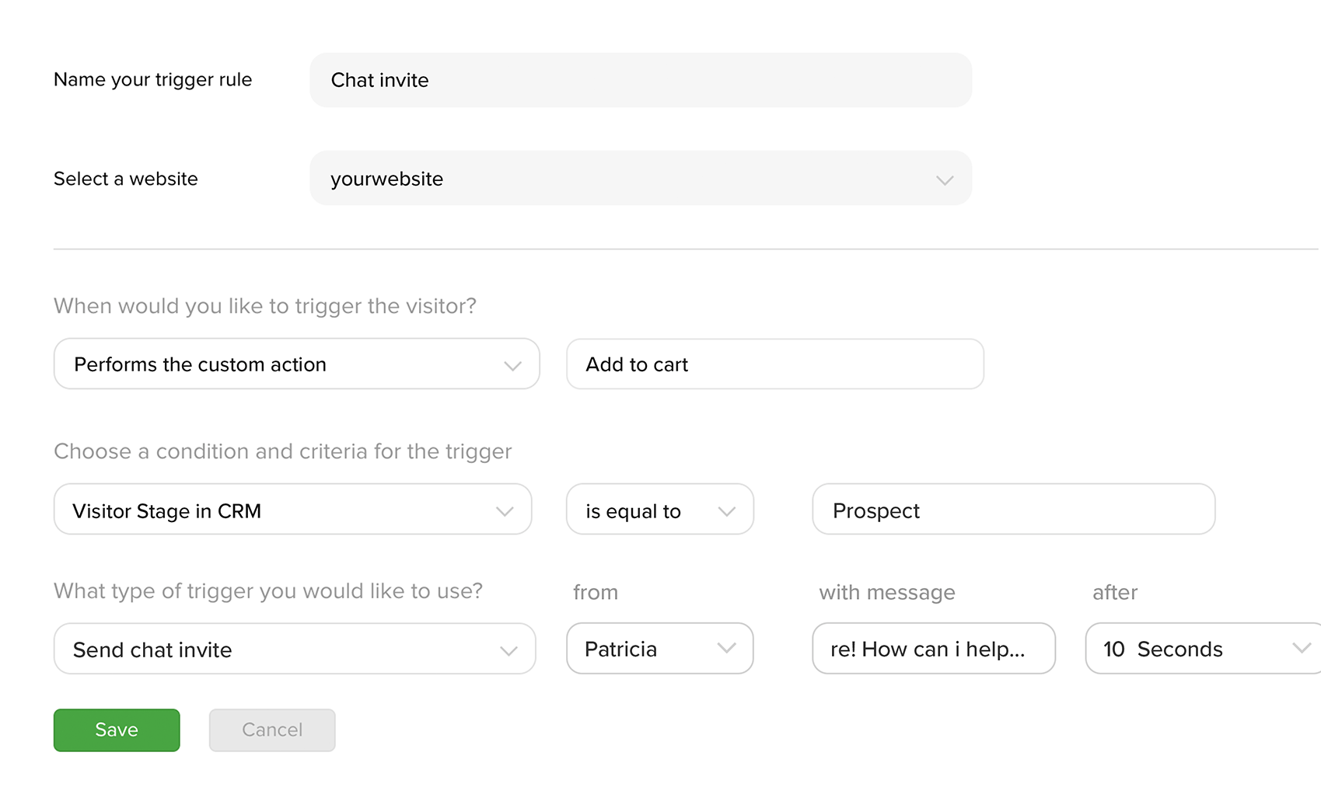
Task: Expand the Performs the custom action dropdown
Action: click(x=295, y=364)
